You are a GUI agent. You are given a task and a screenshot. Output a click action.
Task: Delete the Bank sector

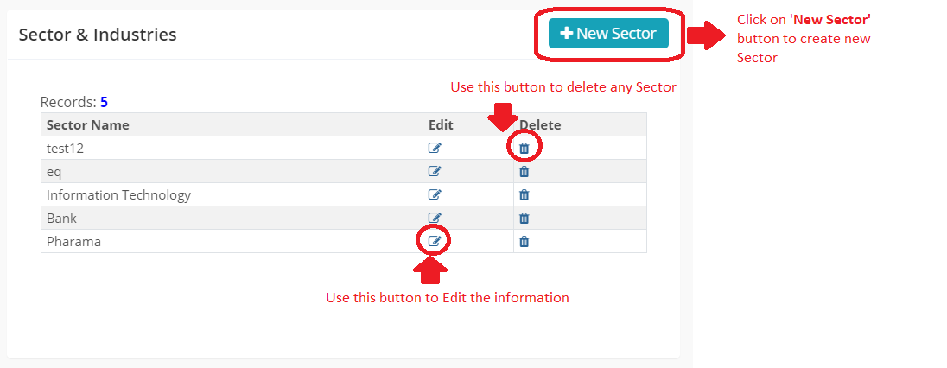(524, 219)
